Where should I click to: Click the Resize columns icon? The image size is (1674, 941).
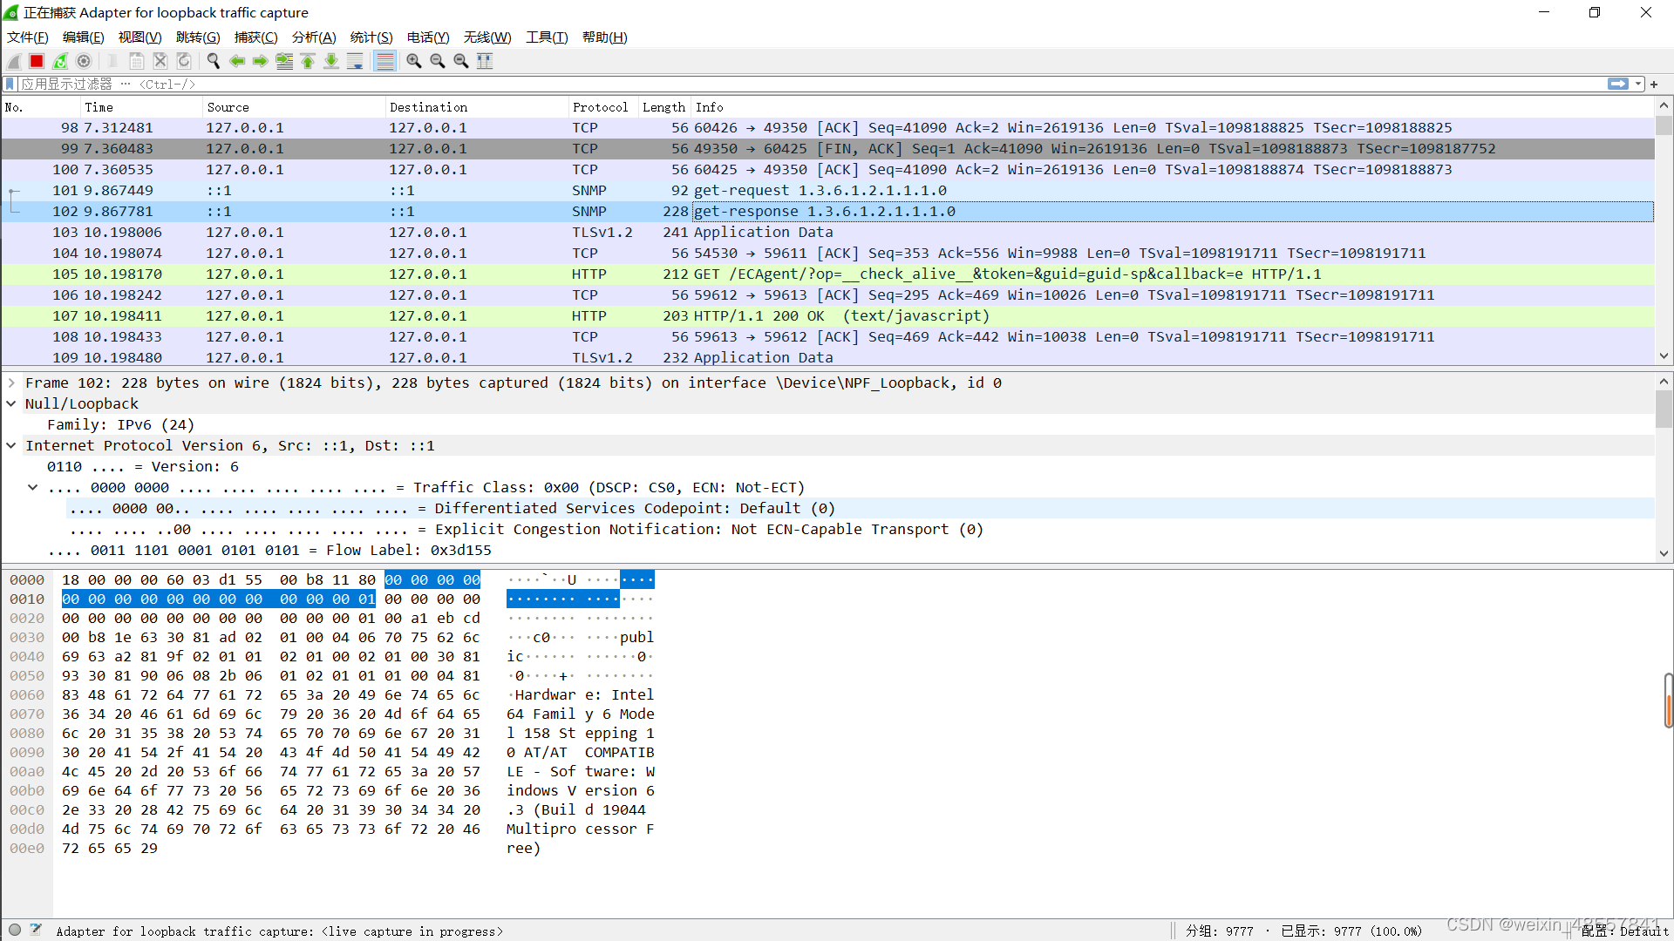tap(485, 61)
